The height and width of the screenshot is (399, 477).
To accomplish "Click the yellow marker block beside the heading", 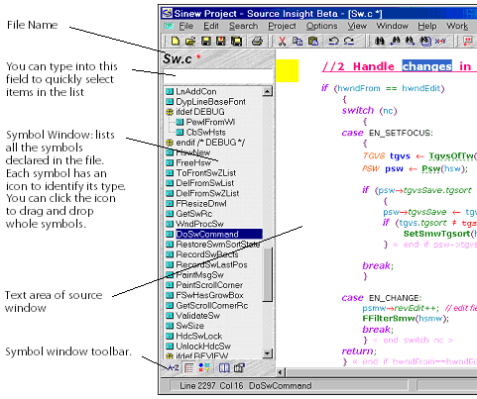I will (x=287, y=70).
